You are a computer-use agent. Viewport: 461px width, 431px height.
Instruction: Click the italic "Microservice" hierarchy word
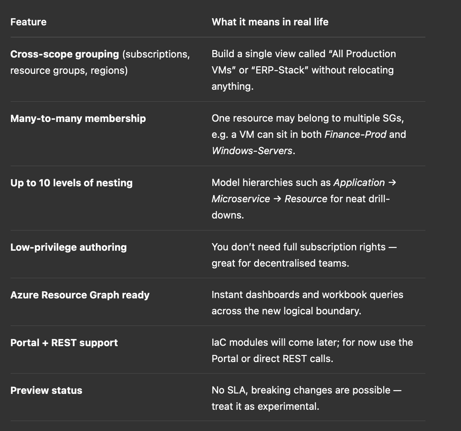click(241, 199)
